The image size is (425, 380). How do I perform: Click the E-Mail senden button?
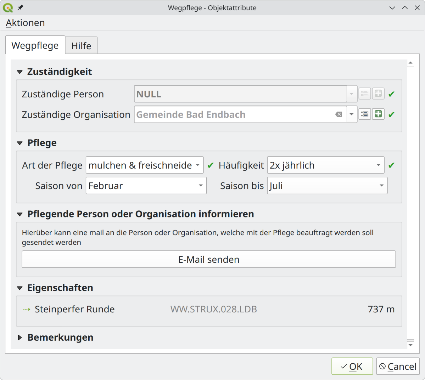209,259
